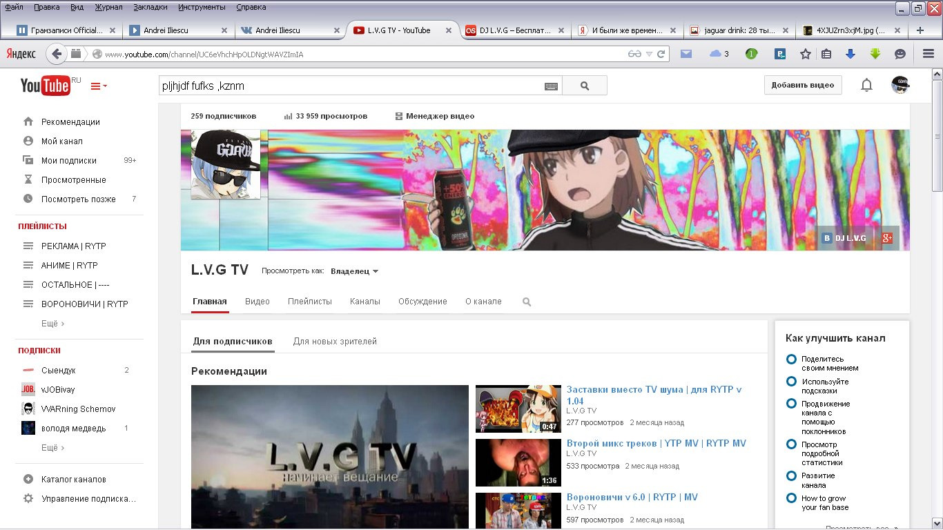
Task: Open the channel Плейлисты tab
Action: pyautogui.click(x=310, y=302)
